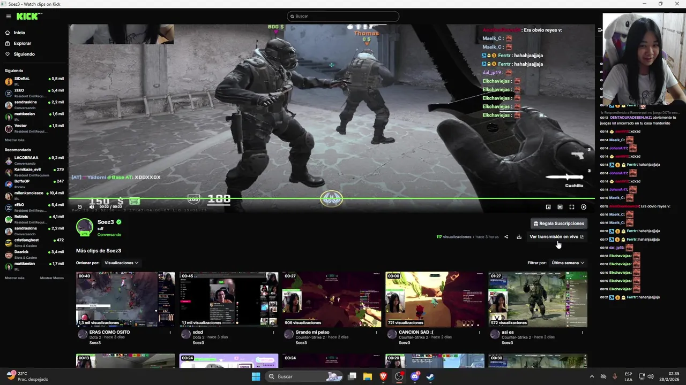
Task: Play the asi es clip thumbnail
Action: [538, 299]
